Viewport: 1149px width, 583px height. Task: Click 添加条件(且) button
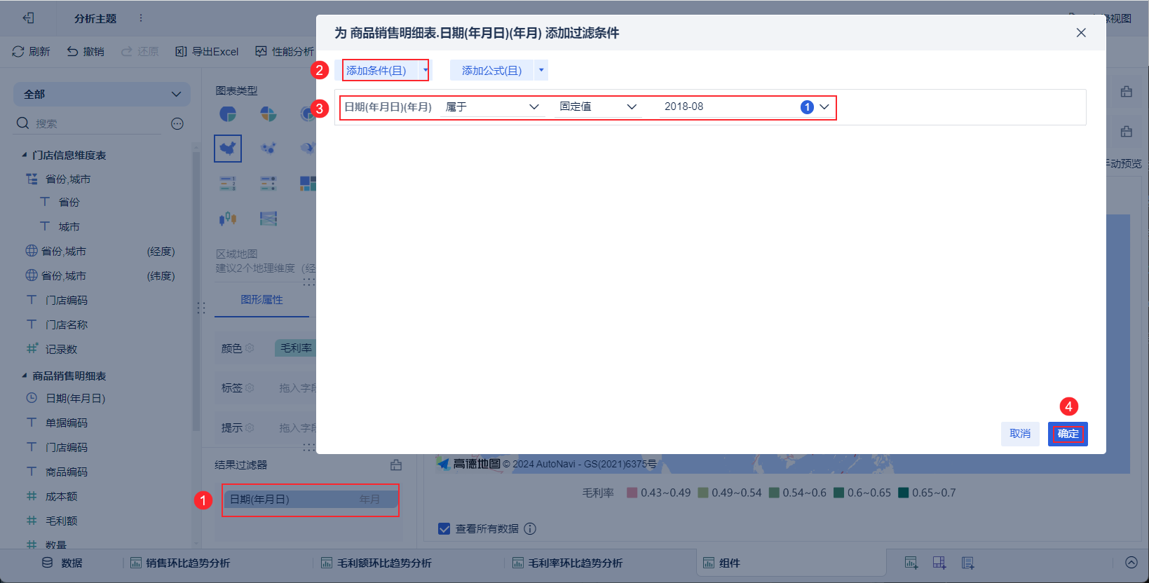(x=376, y=70)
